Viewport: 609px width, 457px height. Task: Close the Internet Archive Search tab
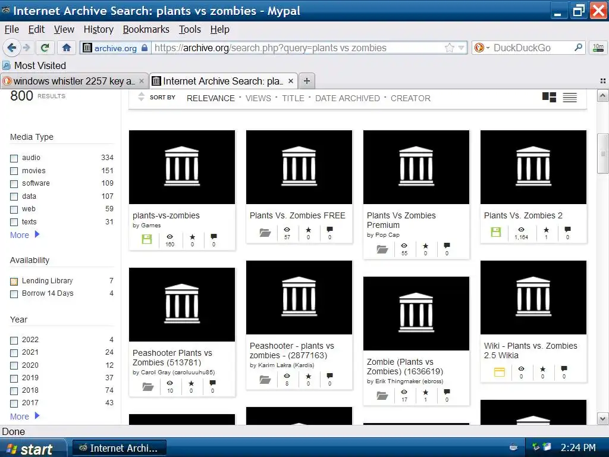pos(290,81)
